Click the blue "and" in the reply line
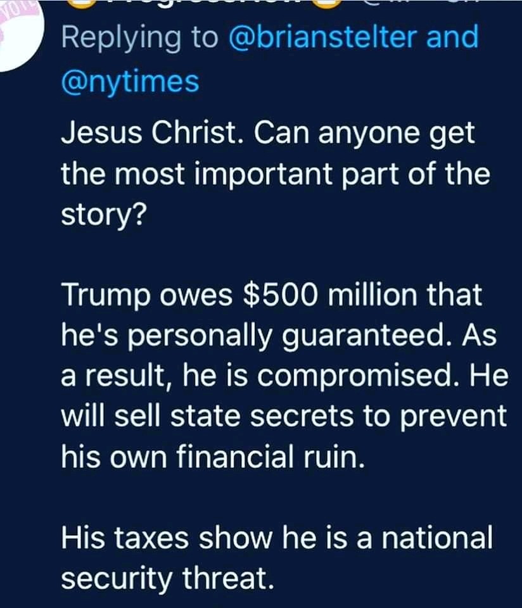 click(452, 37)
